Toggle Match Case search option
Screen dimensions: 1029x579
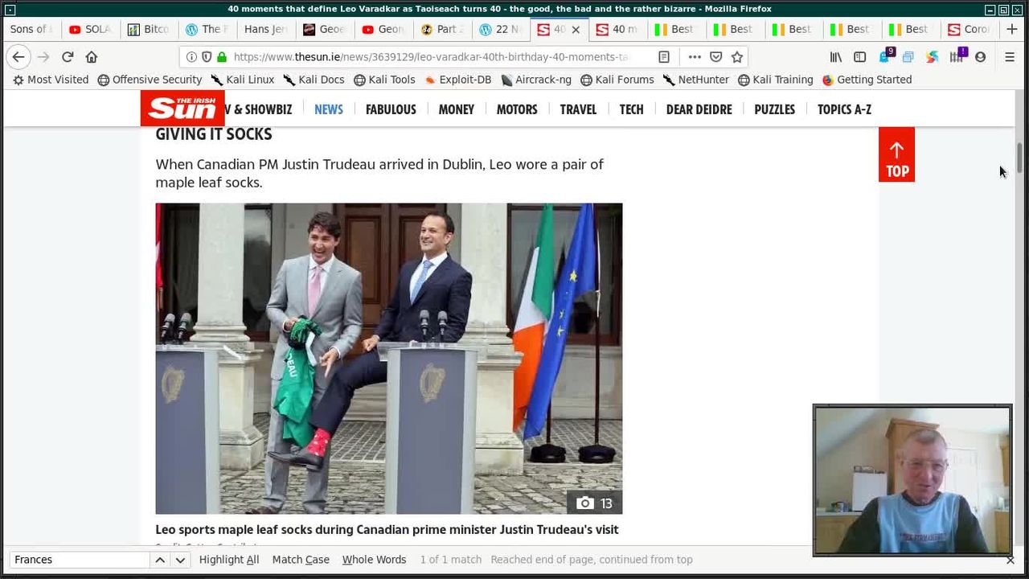301,560
